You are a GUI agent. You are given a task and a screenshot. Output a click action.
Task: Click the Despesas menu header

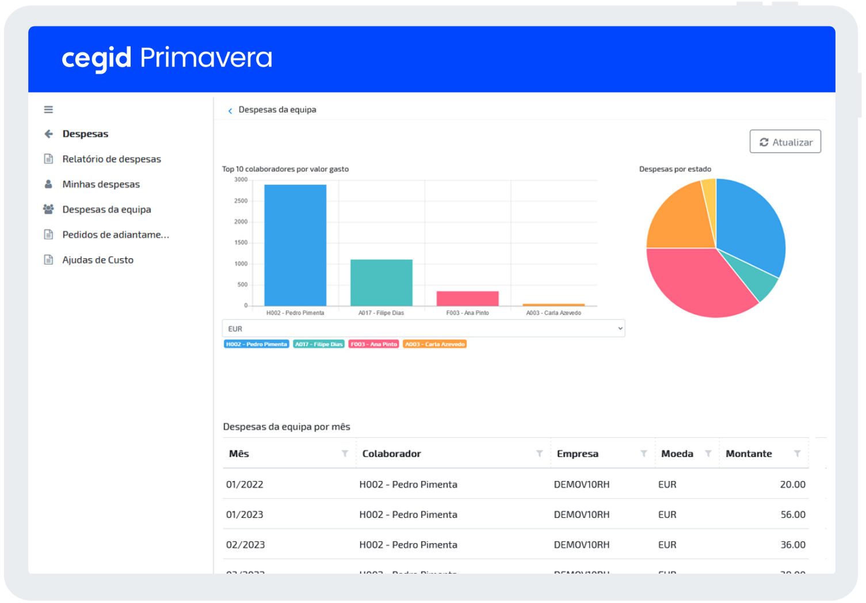point(85,133)
